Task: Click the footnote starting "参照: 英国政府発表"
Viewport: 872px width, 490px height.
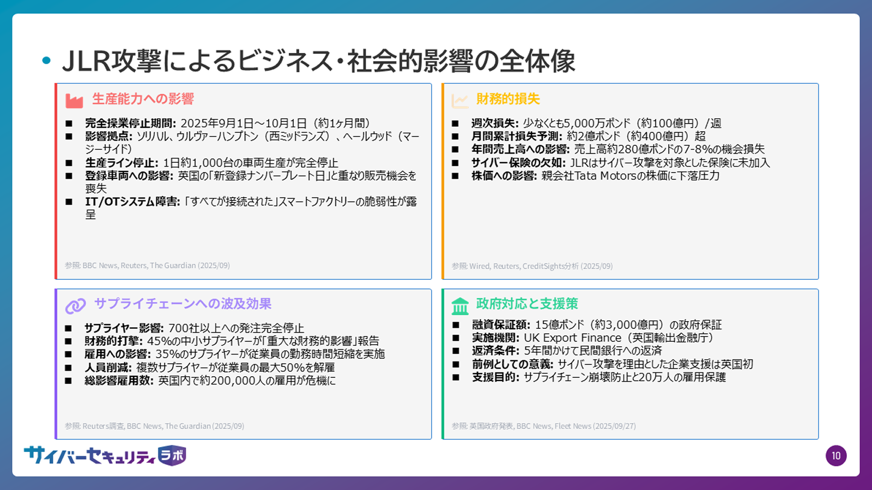Action: pos(543,426)
